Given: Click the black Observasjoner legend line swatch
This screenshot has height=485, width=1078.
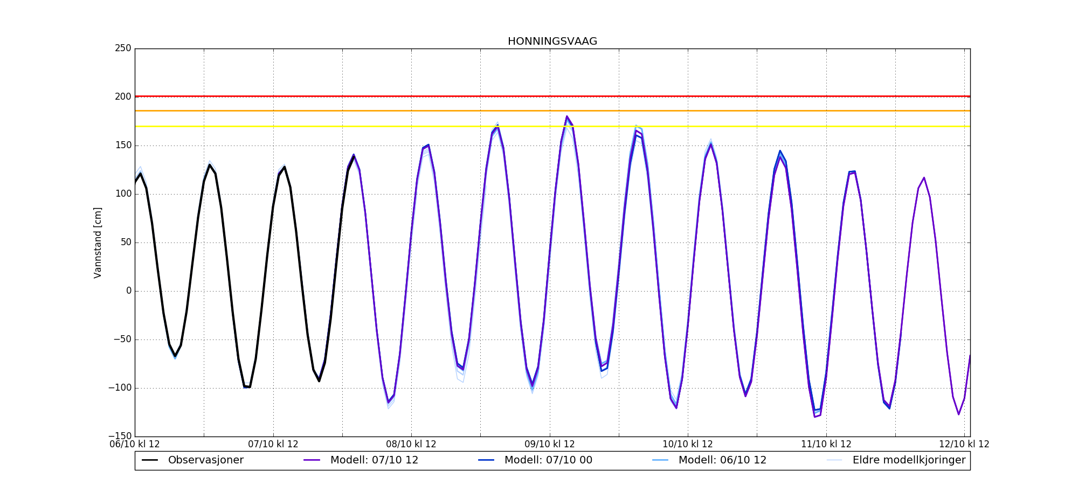Looking at the screenshot, I should [x=150, y=460].
